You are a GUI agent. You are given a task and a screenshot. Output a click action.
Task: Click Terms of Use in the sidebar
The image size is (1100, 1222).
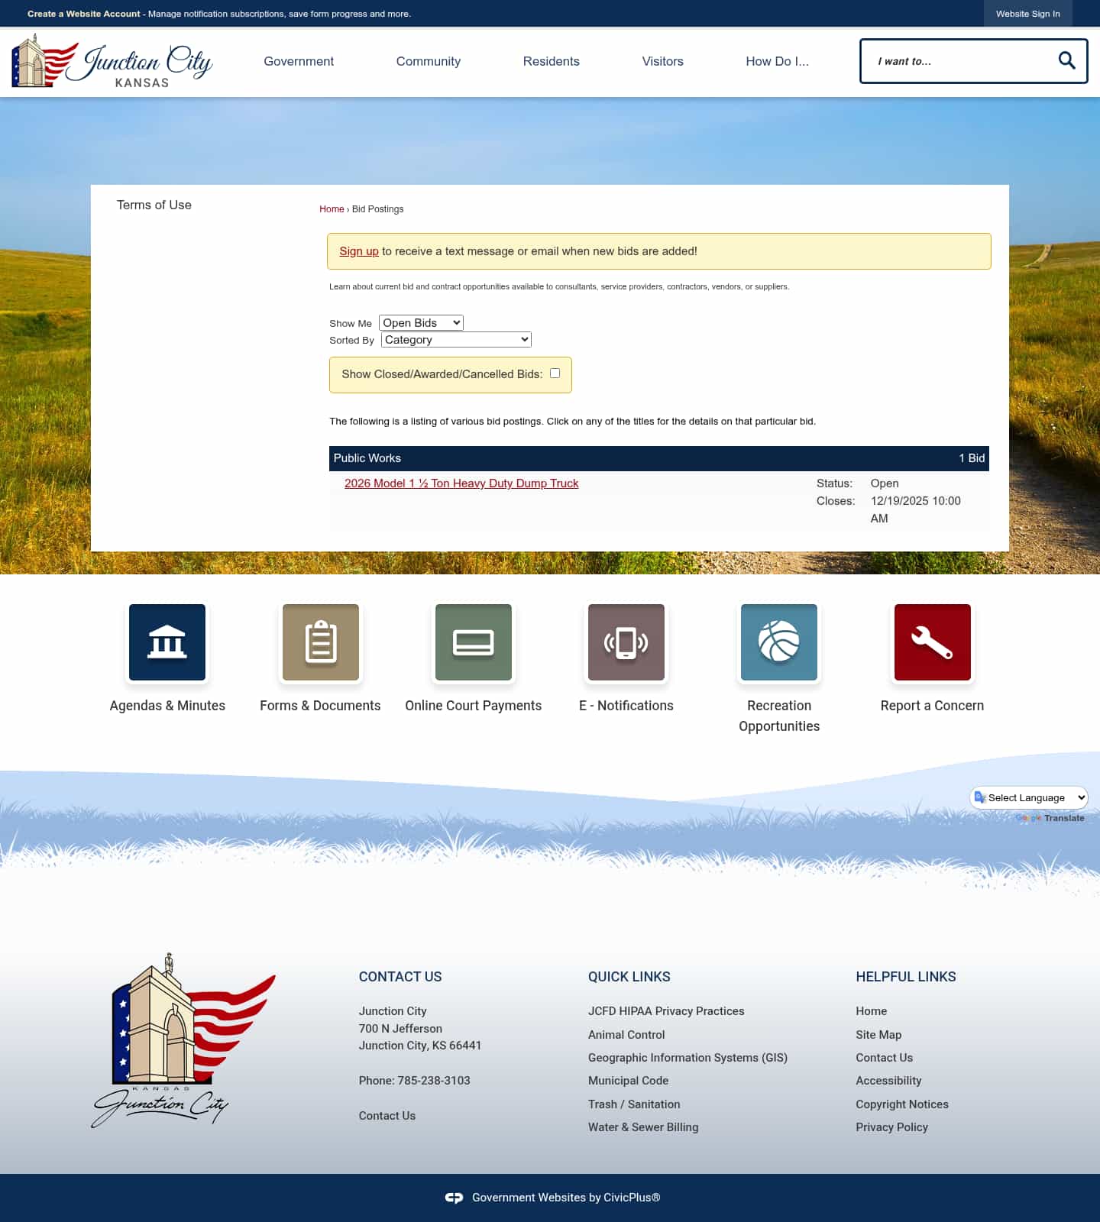[154, 205]
